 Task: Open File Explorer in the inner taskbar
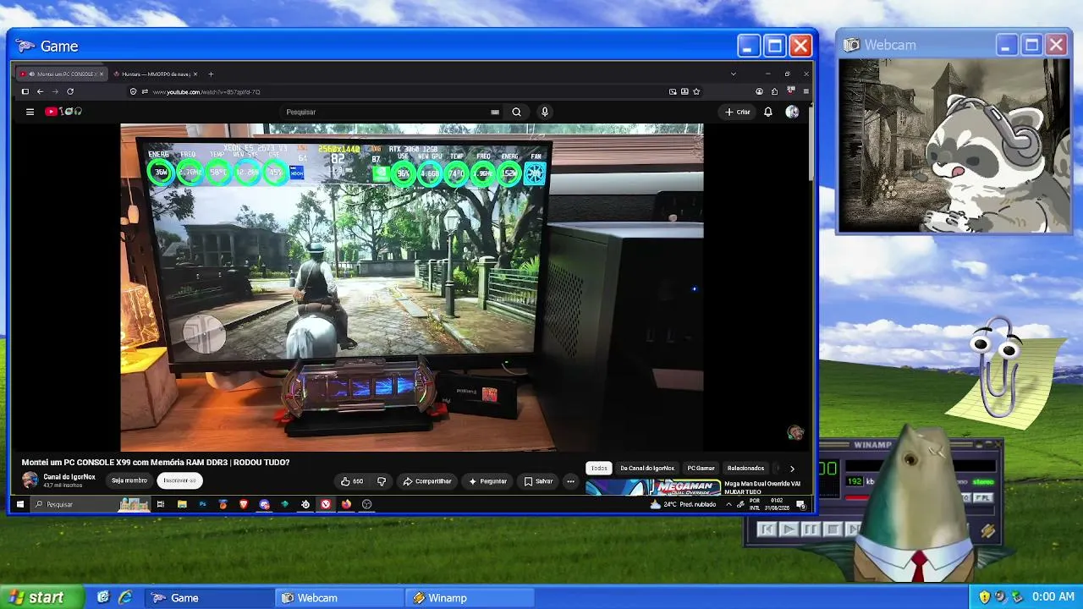point(182,504)
